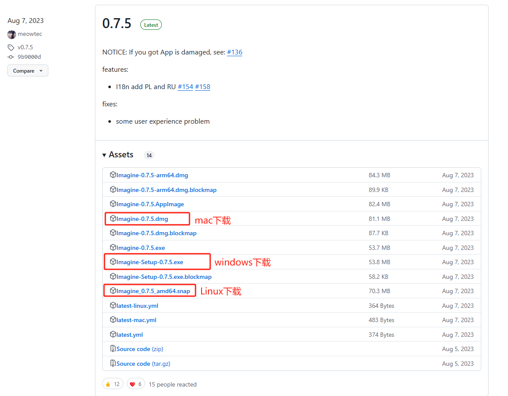Click the '364 Bytes' size value
This screenshot has height=396, width=508.
(382, 306)
